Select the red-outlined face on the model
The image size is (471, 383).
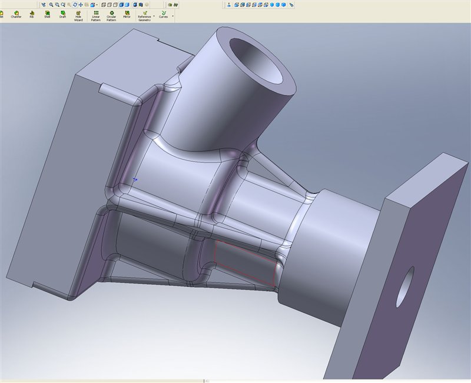pos(246,262)
